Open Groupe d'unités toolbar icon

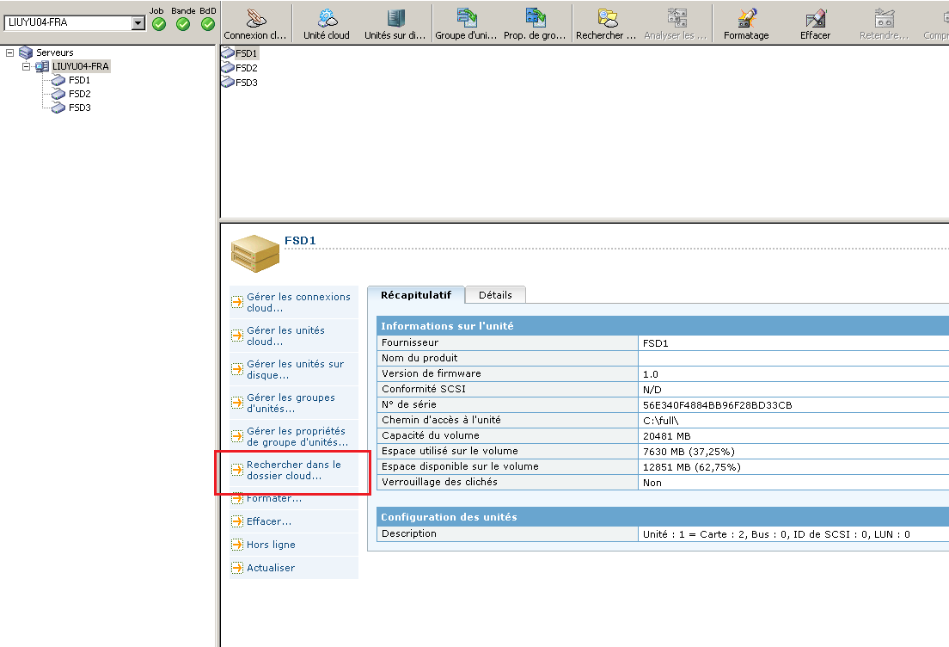coord(467,23)
